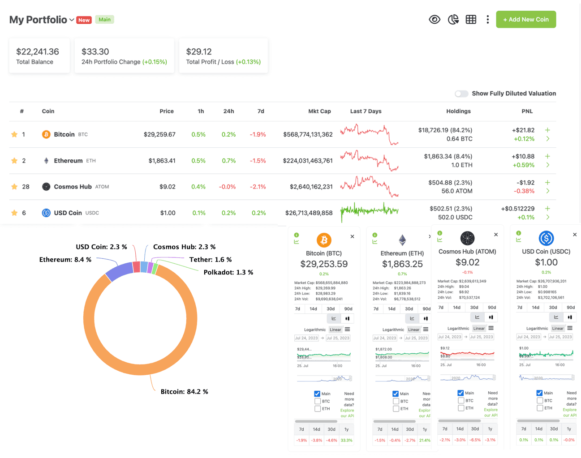
Task: Uncheck Main checkbox on Bitcoin card
Action: (317, 394)
